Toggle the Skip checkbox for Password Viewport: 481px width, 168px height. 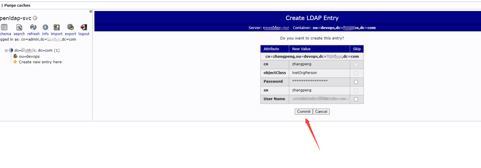tap(356, 82)
